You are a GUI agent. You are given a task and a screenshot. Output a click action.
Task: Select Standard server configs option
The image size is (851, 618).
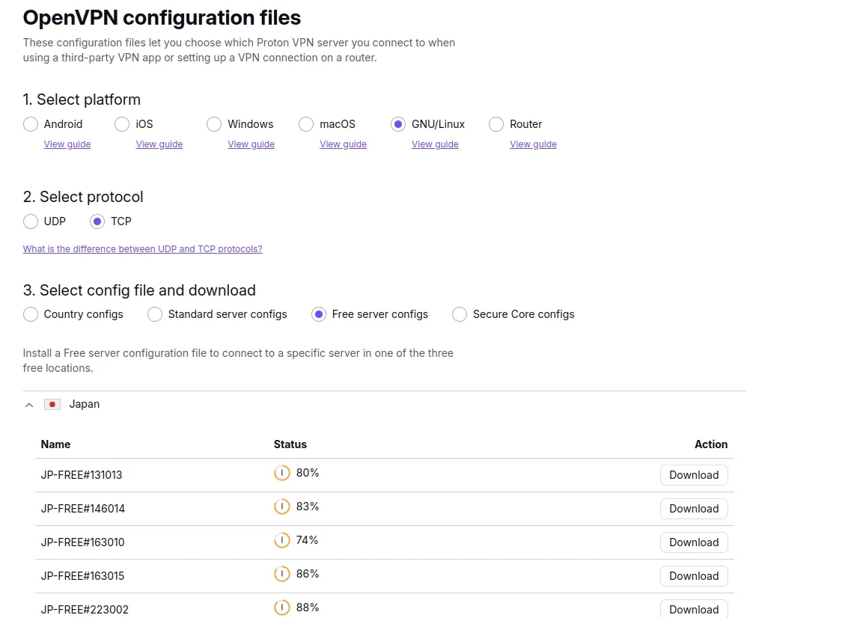[x=155, y=314]
